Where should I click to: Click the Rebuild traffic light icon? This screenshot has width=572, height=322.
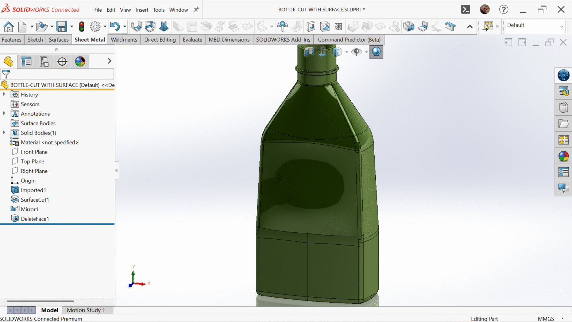[82, 27]
